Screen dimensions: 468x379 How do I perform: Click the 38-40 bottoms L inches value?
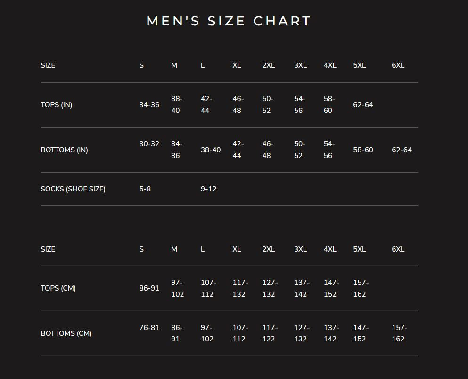211,150
